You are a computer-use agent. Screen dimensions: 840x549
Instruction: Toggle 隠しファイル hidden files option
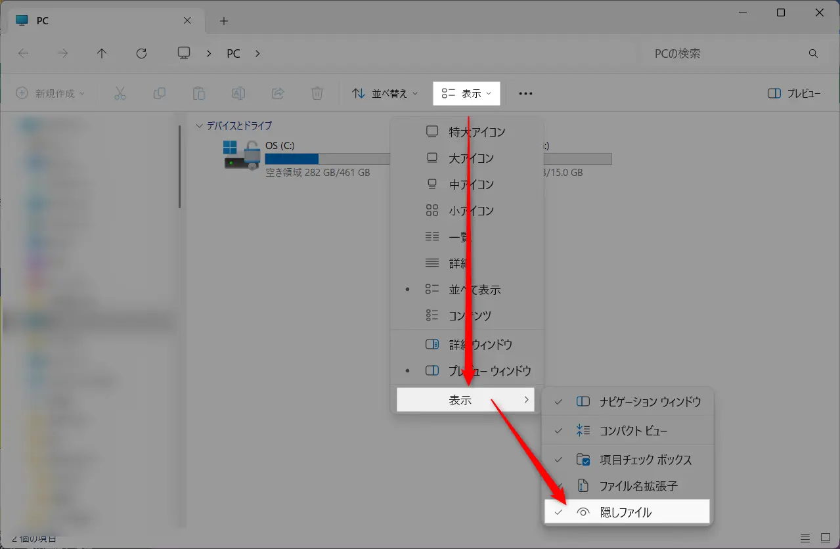click(627, 512)
